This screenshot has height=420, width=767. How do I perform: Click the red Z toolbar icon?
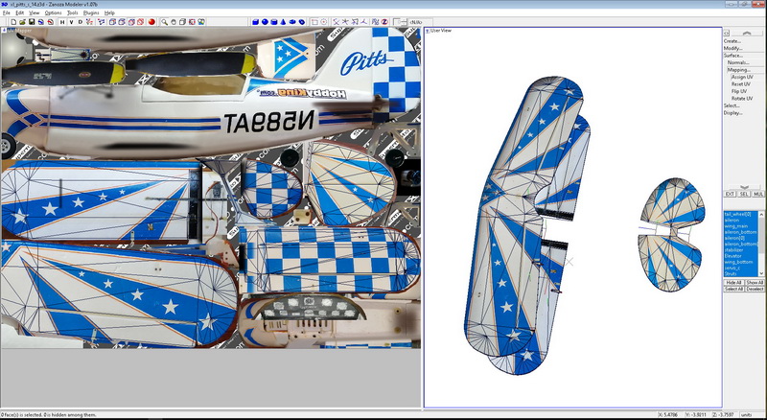point(385,22)
